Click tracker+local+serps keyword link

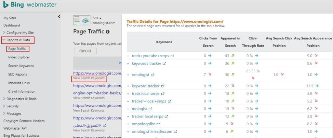[149, 102]
